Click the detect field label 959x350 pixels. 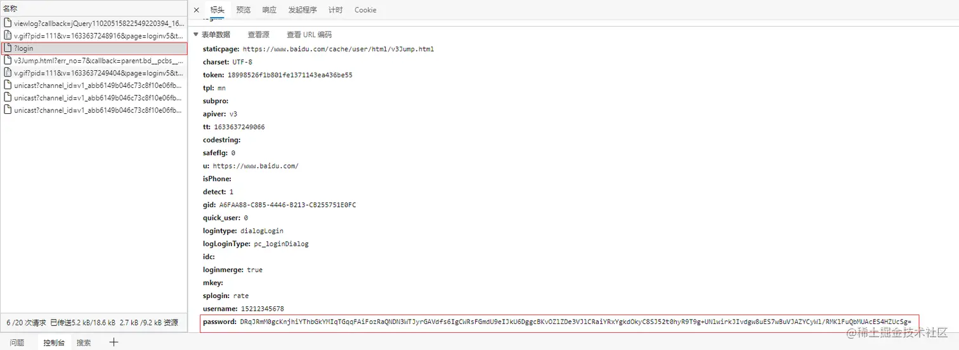[214, 192]
